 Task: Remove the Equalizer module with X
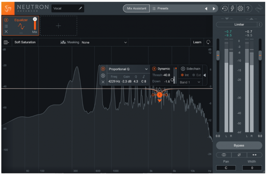(x=6, y=32)
